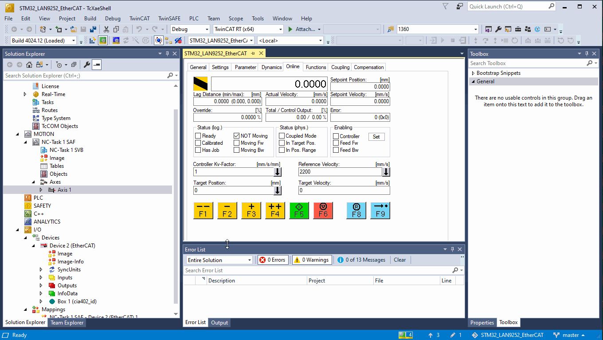Screen dimensions: 603x340
Task: Click the Find in Files icon
Action: point(391,29)
